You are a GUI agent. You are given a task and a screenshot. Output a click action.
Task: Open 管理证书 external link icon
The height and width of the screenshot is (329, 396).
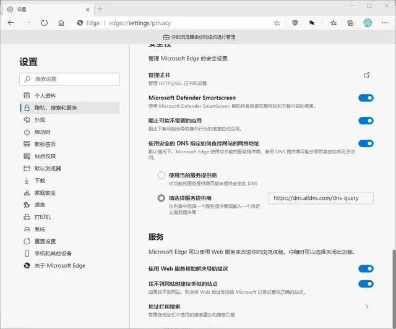(x=367, y=75)
